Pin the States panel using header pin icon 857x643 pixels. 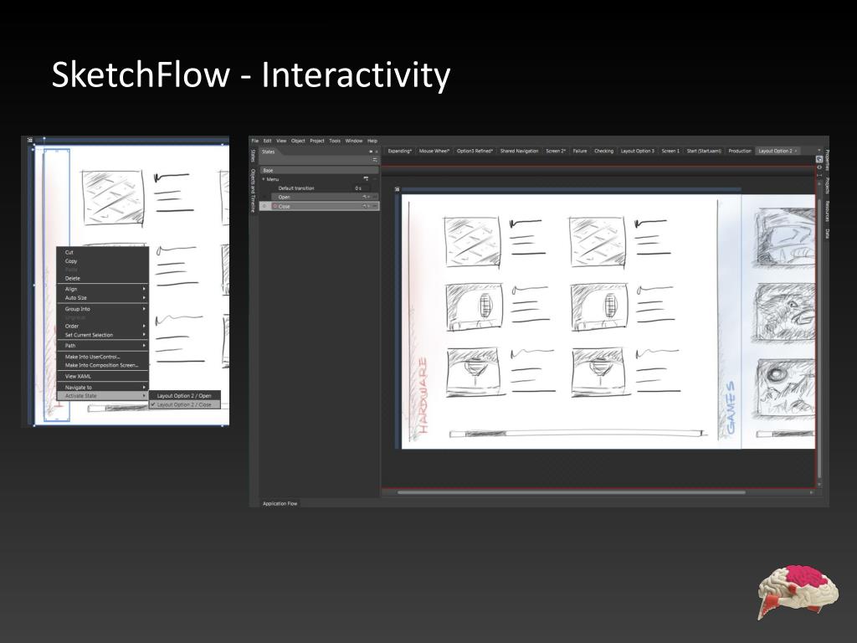pos(371,152)
